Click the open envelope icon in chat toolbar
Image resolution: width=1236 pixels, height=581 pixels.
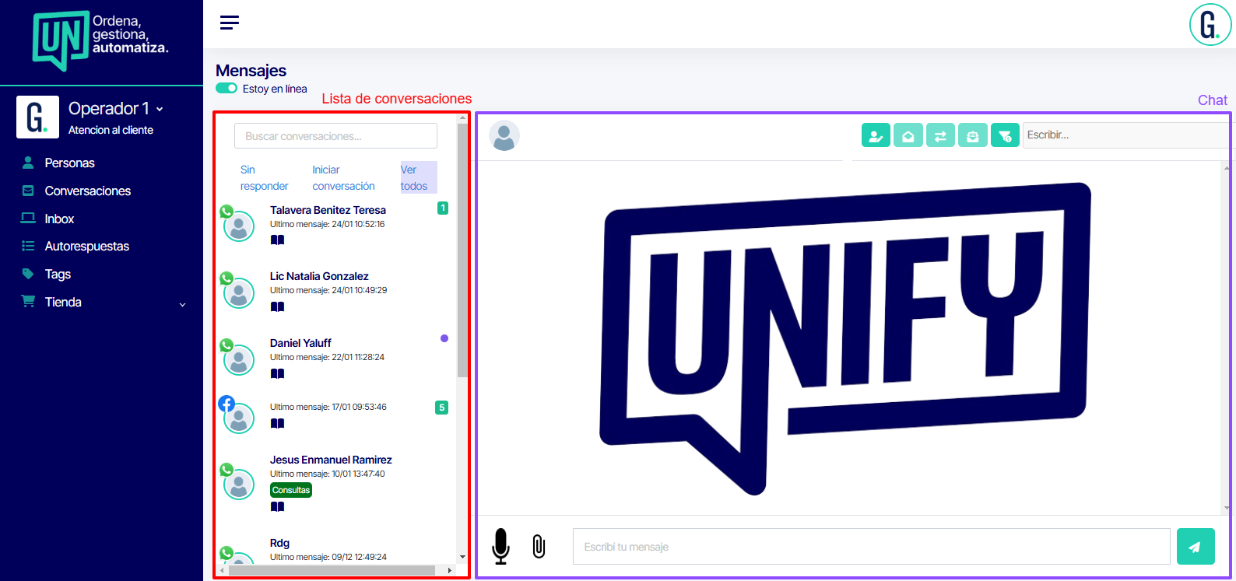point(908,135)
